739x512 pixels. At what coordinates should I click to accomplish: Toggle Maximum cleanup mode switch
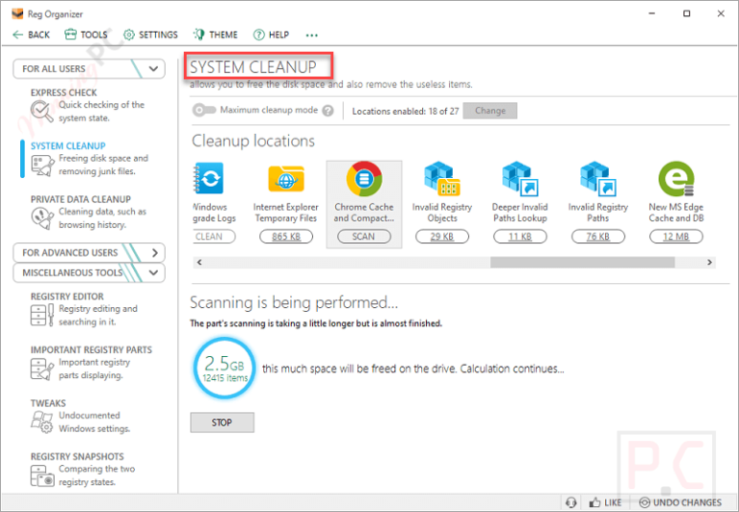(x=203, y=111)
